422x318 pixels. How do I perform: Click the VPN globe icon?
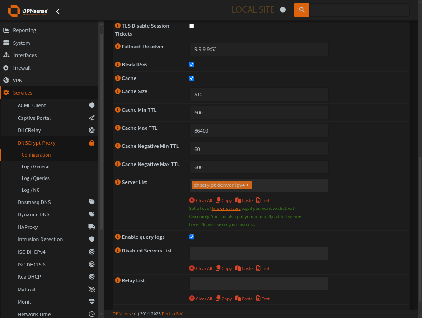(6, 81)
